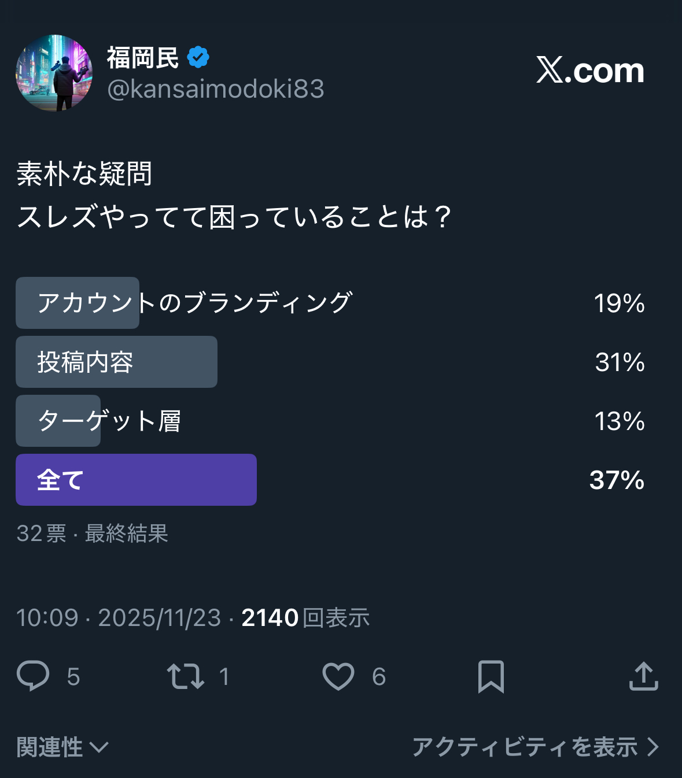Like the post with heart icon
Screen dimensions: 682x778
pos(338,676)
